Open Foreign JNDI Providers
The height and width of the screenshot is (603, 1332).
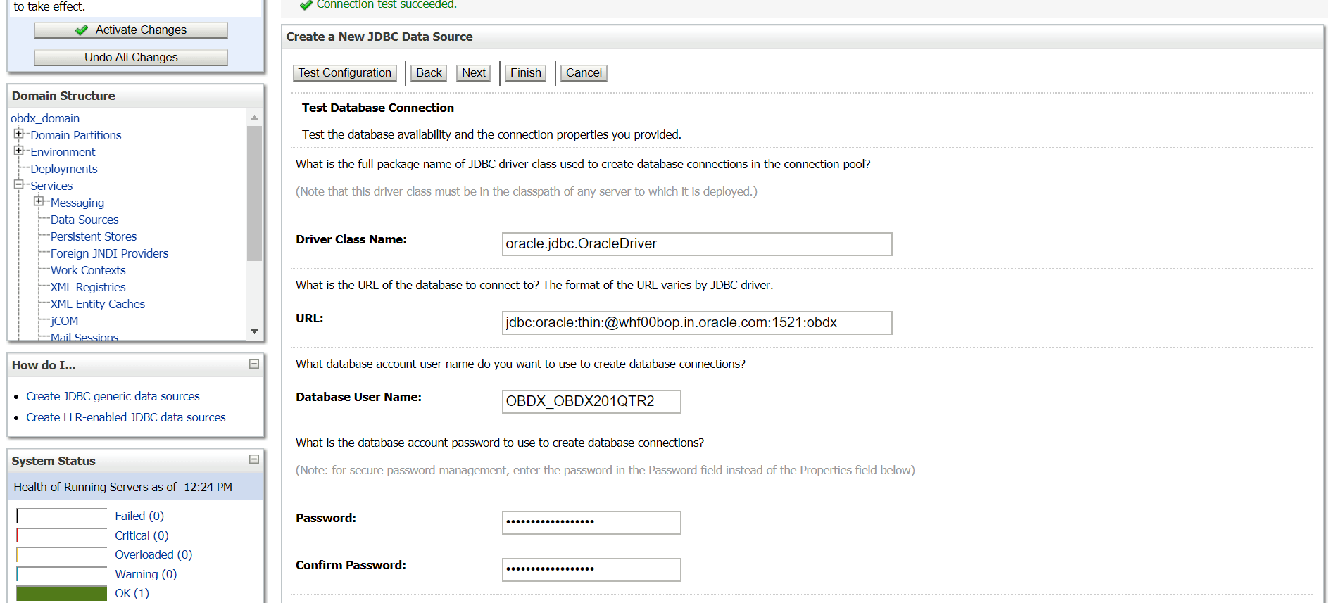coord(109,253)
